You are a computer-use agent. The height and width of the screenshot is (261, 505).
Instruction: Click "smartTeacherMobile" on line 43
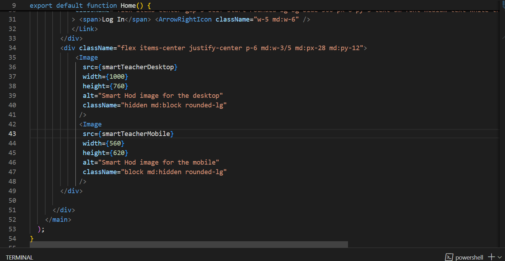(136, 134)
